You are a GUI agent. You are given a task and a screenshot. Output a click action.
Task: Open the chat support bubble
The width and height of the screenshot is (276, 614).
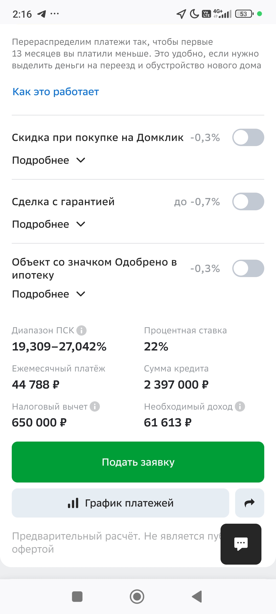click(241, 544)
